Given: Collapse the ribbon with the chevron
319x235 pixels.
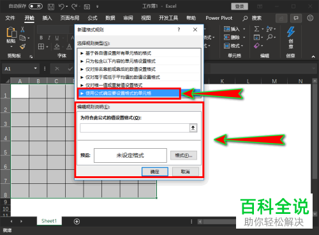Looking at the screenshot, I should pos(313,56).
